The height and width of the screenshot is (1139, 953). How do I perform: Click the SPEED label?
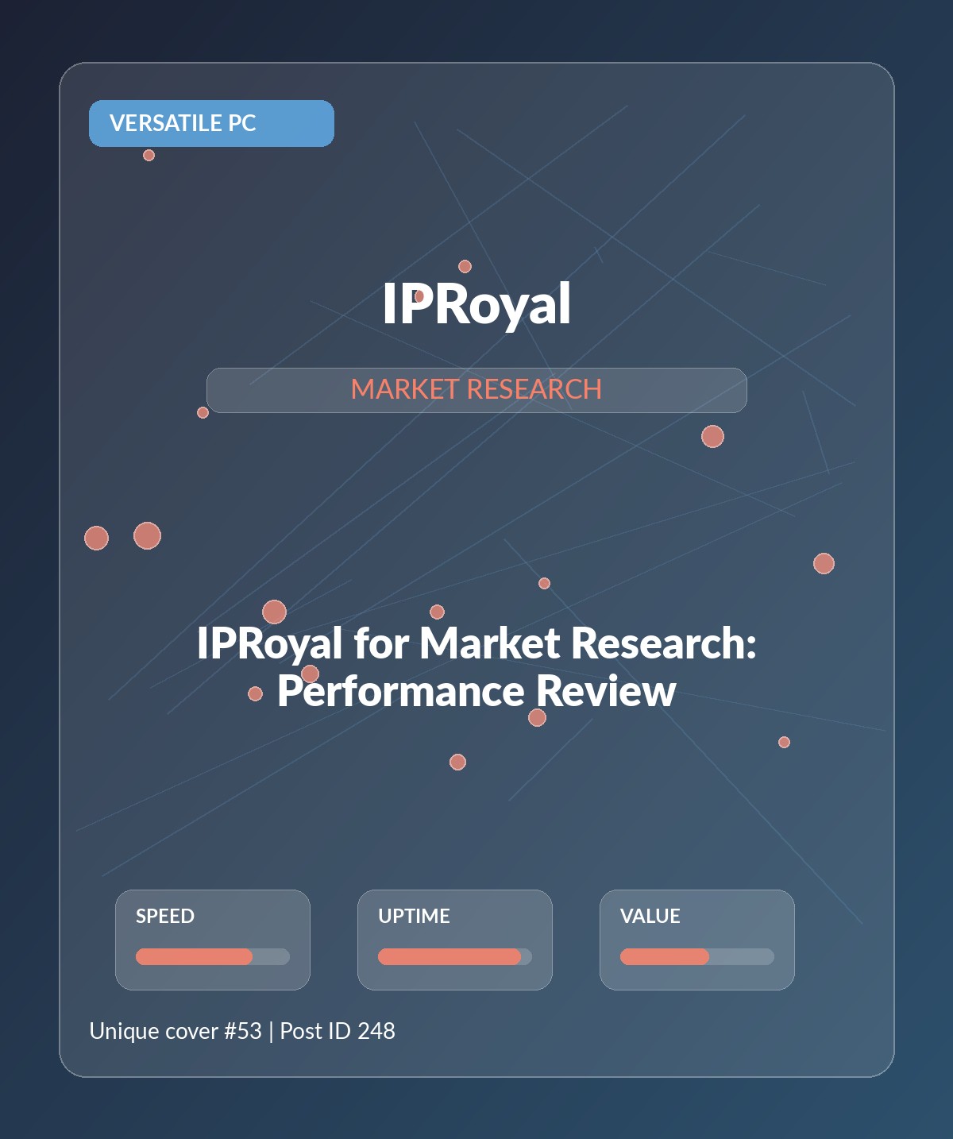165,916
